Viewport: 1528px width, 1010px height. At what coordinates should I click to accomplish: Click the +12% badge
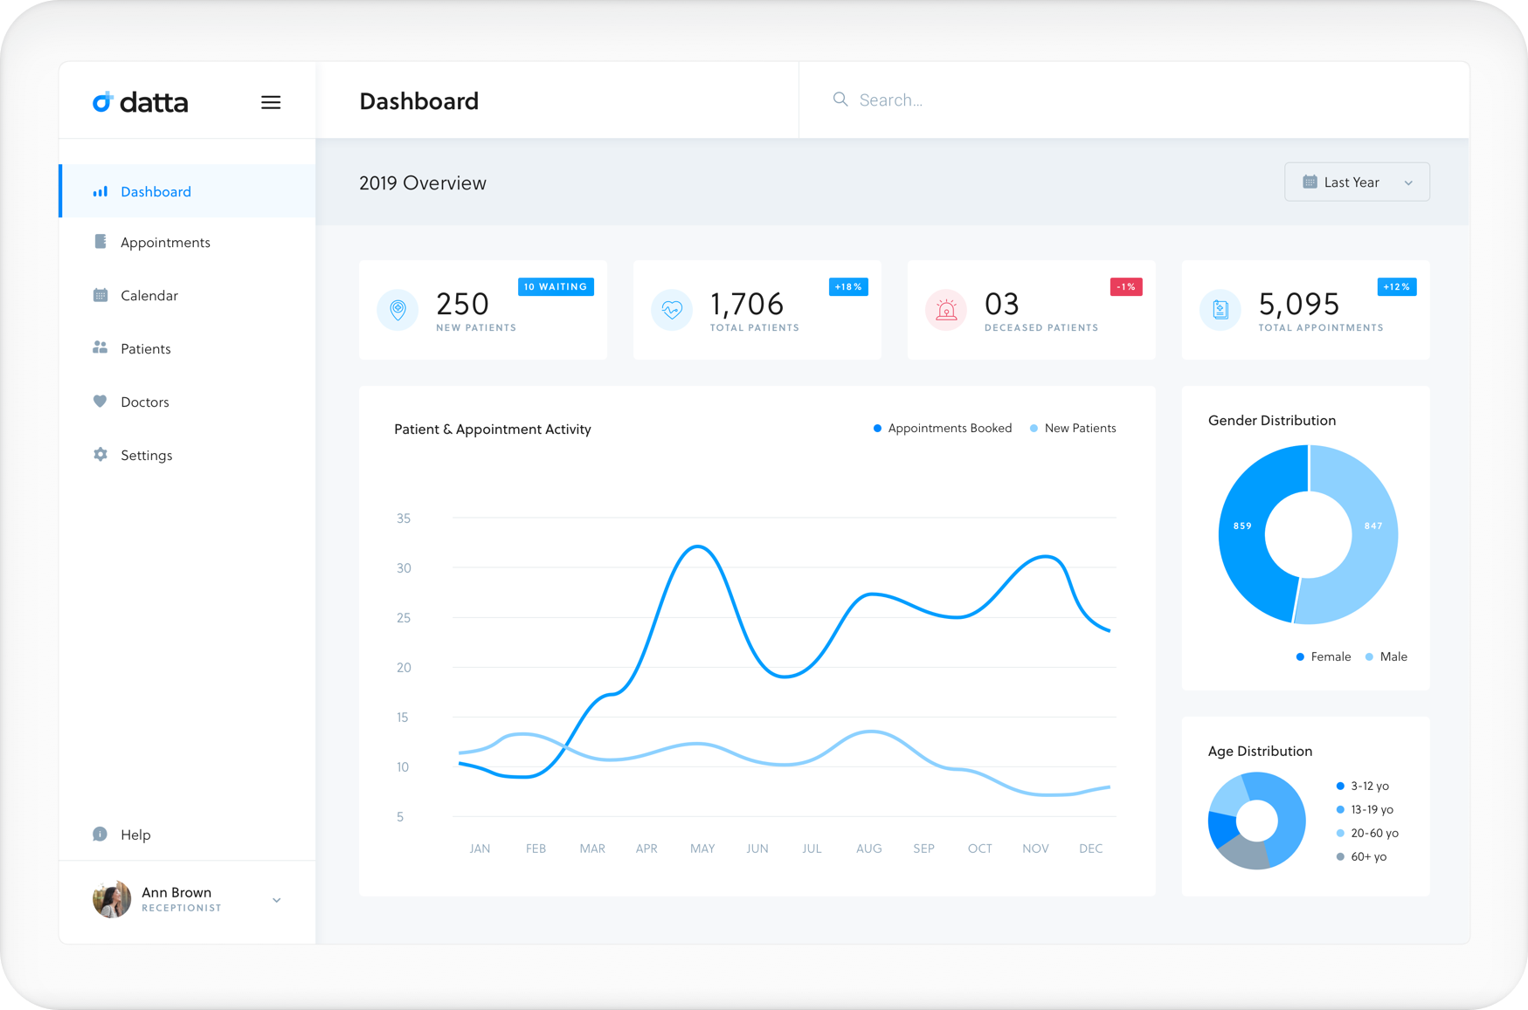(x=1397, y=286)
